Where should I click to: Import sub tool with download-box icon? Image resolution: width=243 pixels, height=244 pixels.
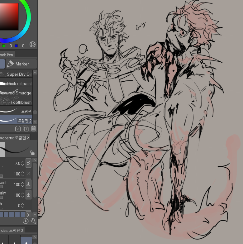18,129
